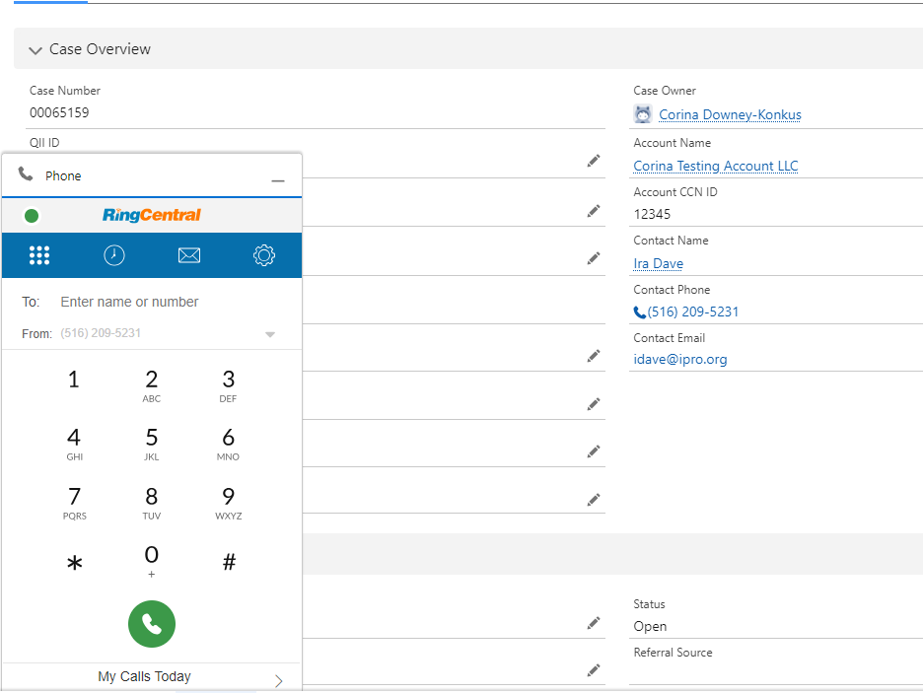Click the pencil icon beside Status Open
The height and width of the screenshot is (693, 923).
(594, 622)
